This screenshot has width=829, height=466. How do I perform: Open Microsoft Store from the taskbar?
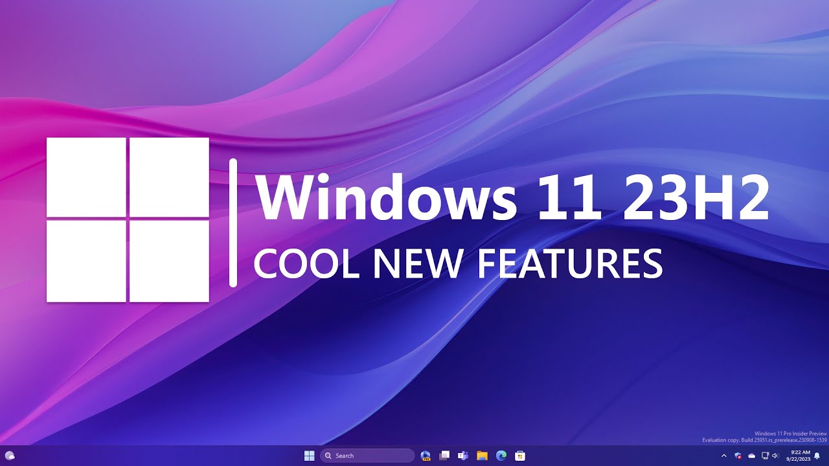tap(519, 456)
